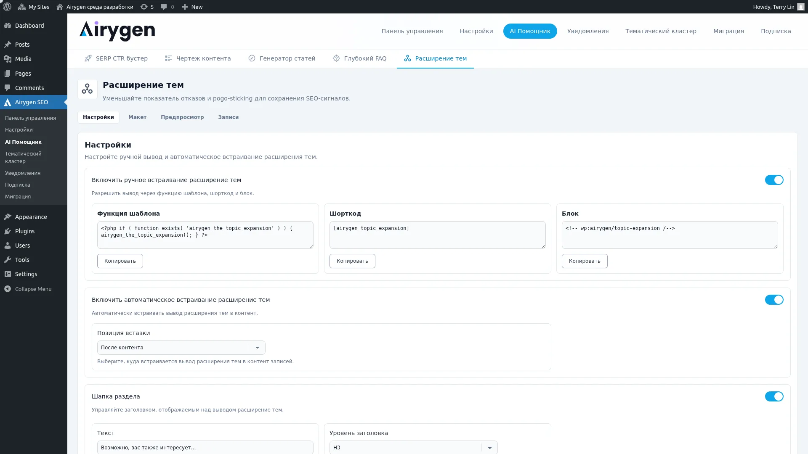Open Тематический кластер in sidebar submenu
This screenshot has height=454, width=808.
coord(23,158)
